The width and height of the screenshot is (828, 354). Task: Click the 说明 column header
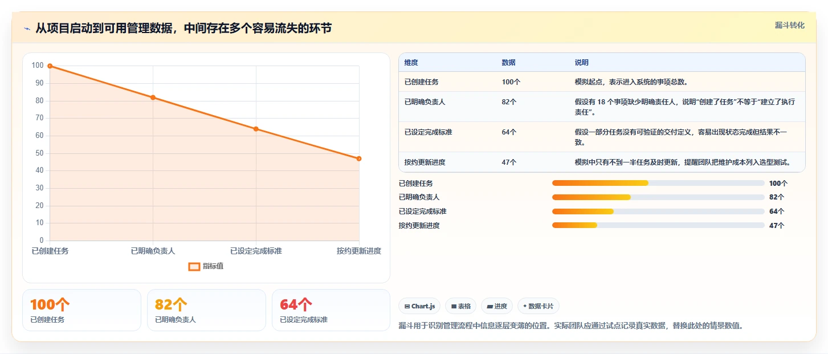point(581,63)
